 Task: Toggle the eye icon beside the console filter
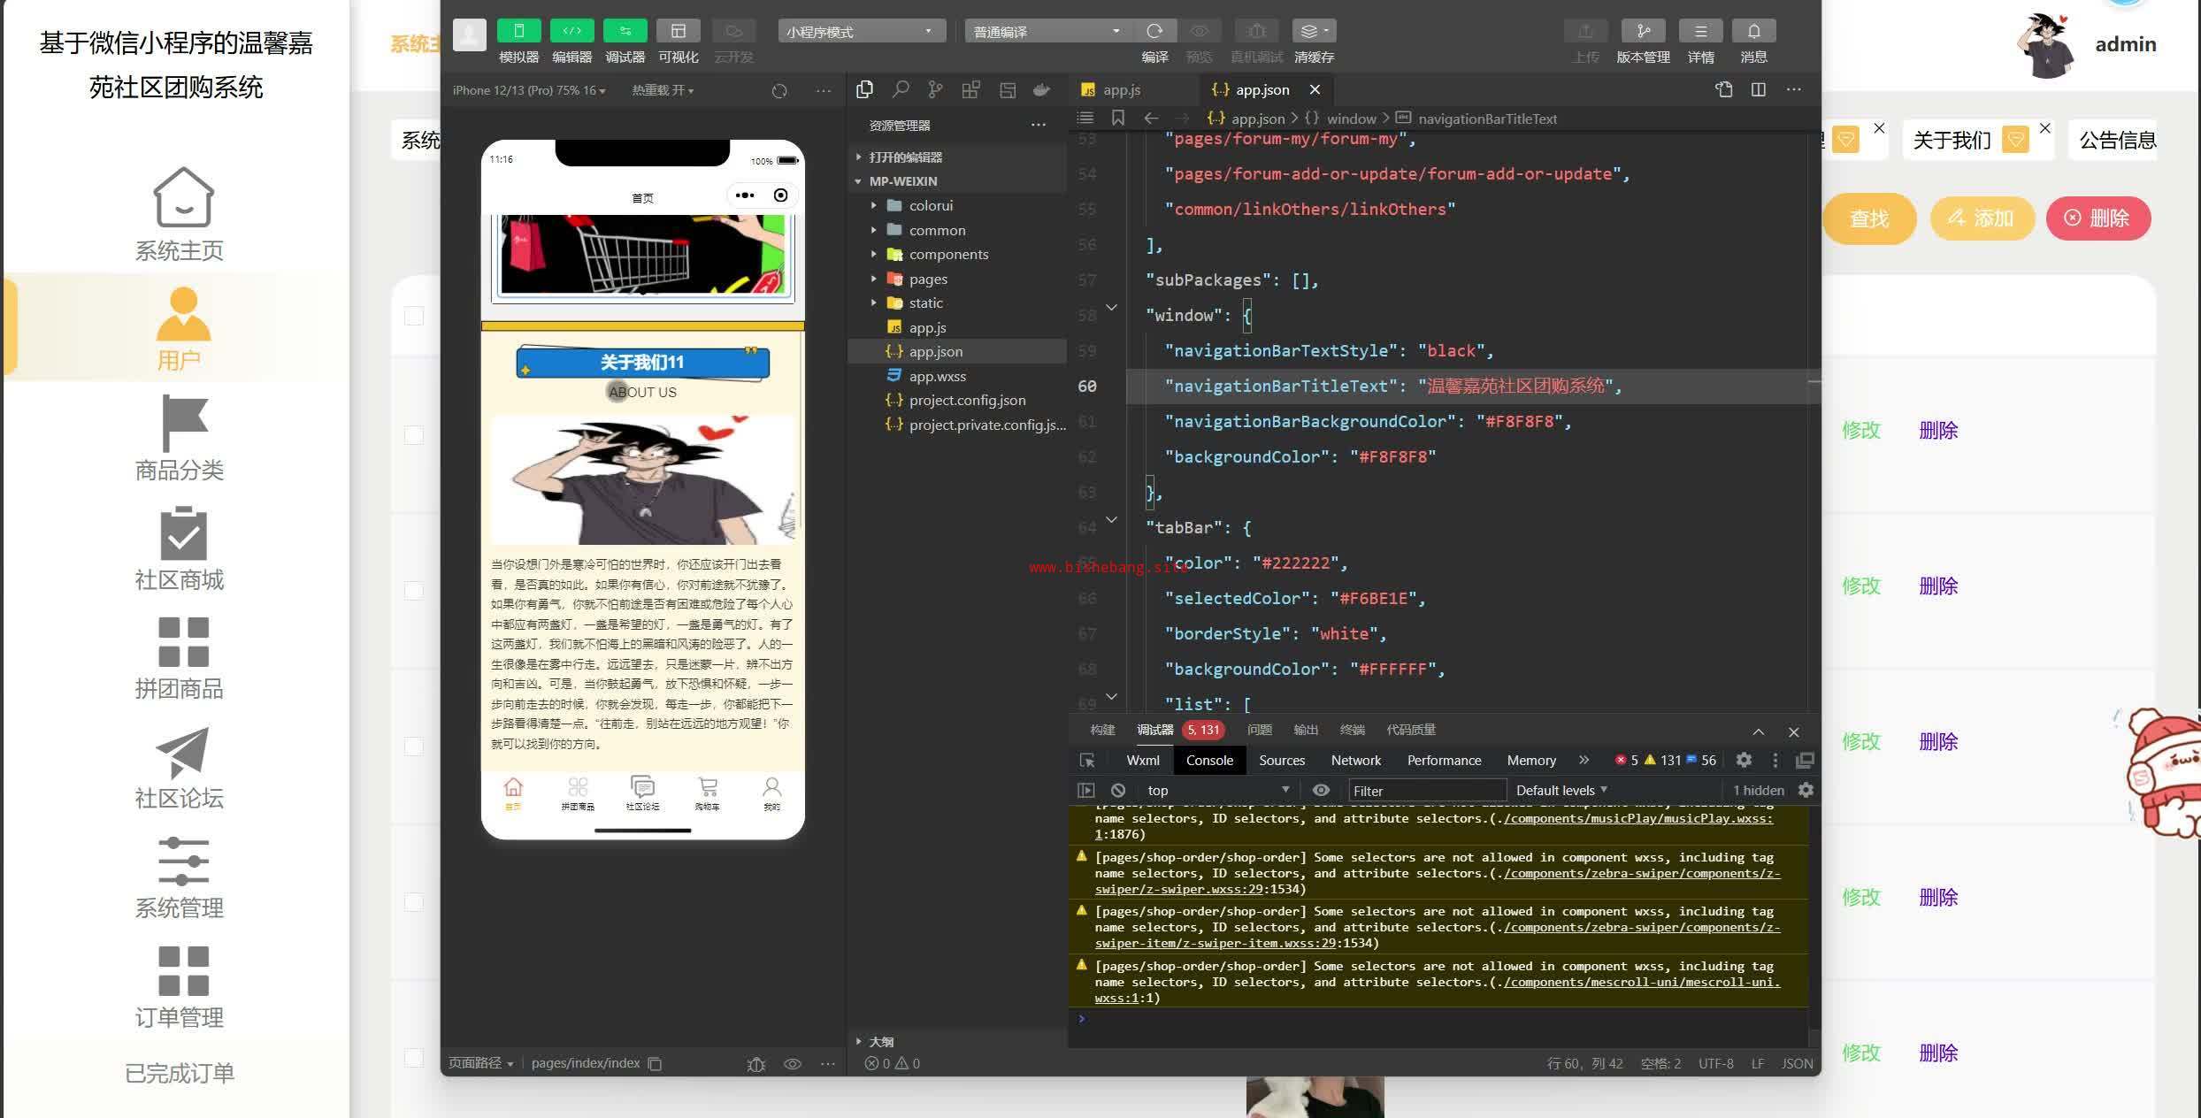coord(1321,790)
